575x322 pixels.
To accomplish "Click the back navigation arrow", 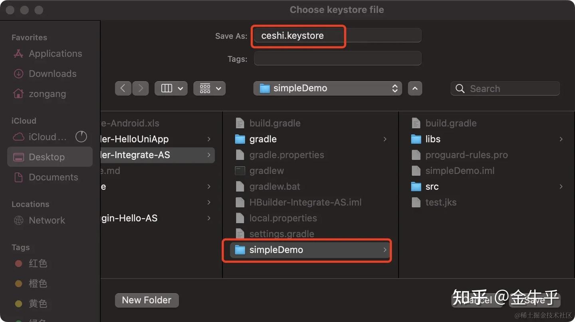I will tap(123, 88).
